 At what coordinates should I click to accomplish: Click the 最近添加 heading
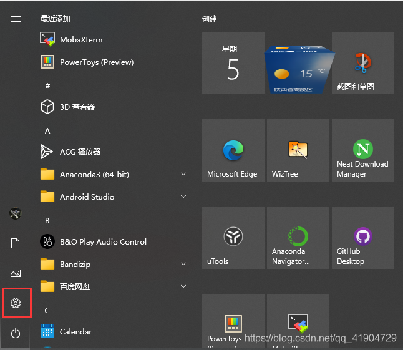click(56, 19)
